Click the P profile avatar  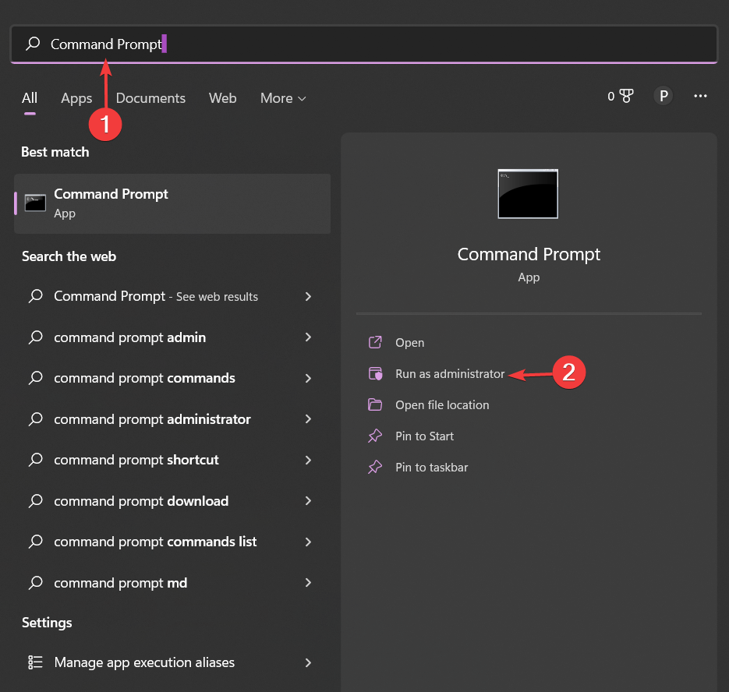[x=663, y=96]
